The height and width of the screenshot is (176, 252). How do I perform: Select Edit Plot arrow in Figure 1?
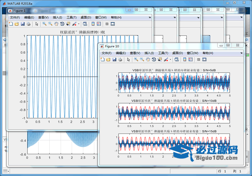(37, 24)
